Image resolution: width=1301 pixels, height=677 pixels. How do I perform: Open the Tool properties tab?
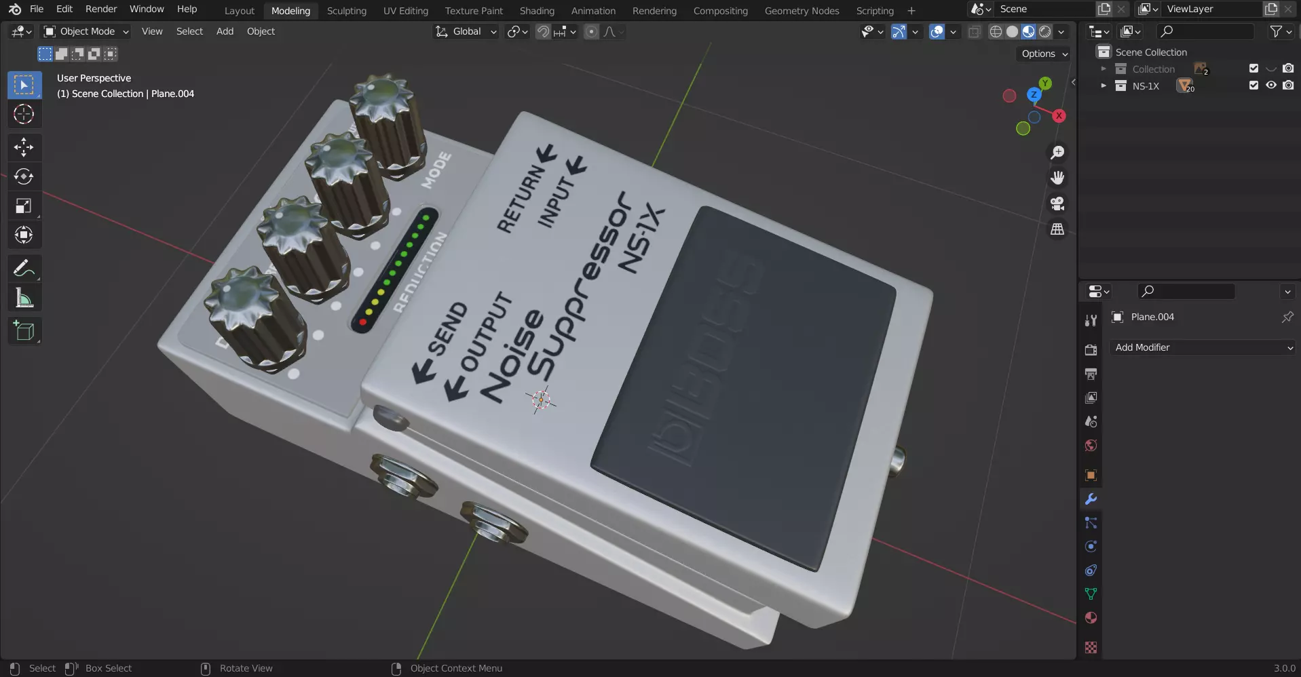coord(1091,320)
